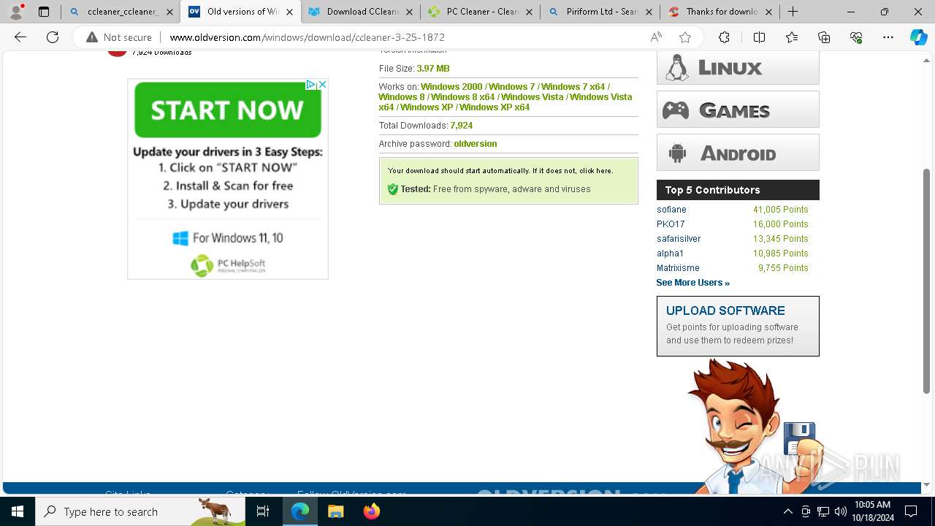
Task: Launch Firefox from taskbar
Action: 371,511
